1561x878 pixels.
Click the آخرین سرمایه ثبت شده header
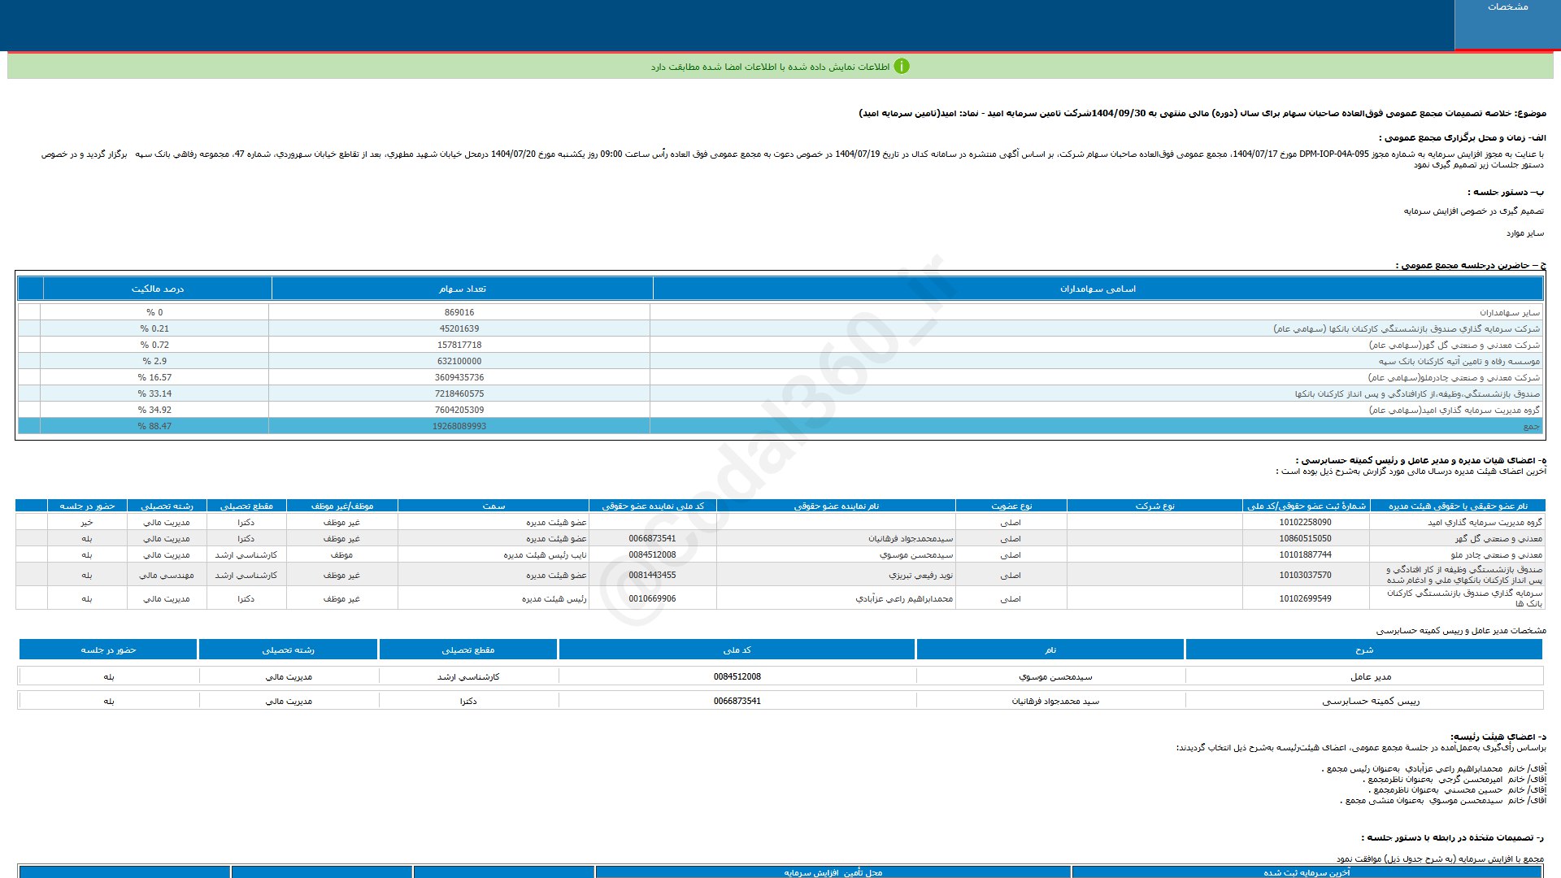click(1307, 872)
